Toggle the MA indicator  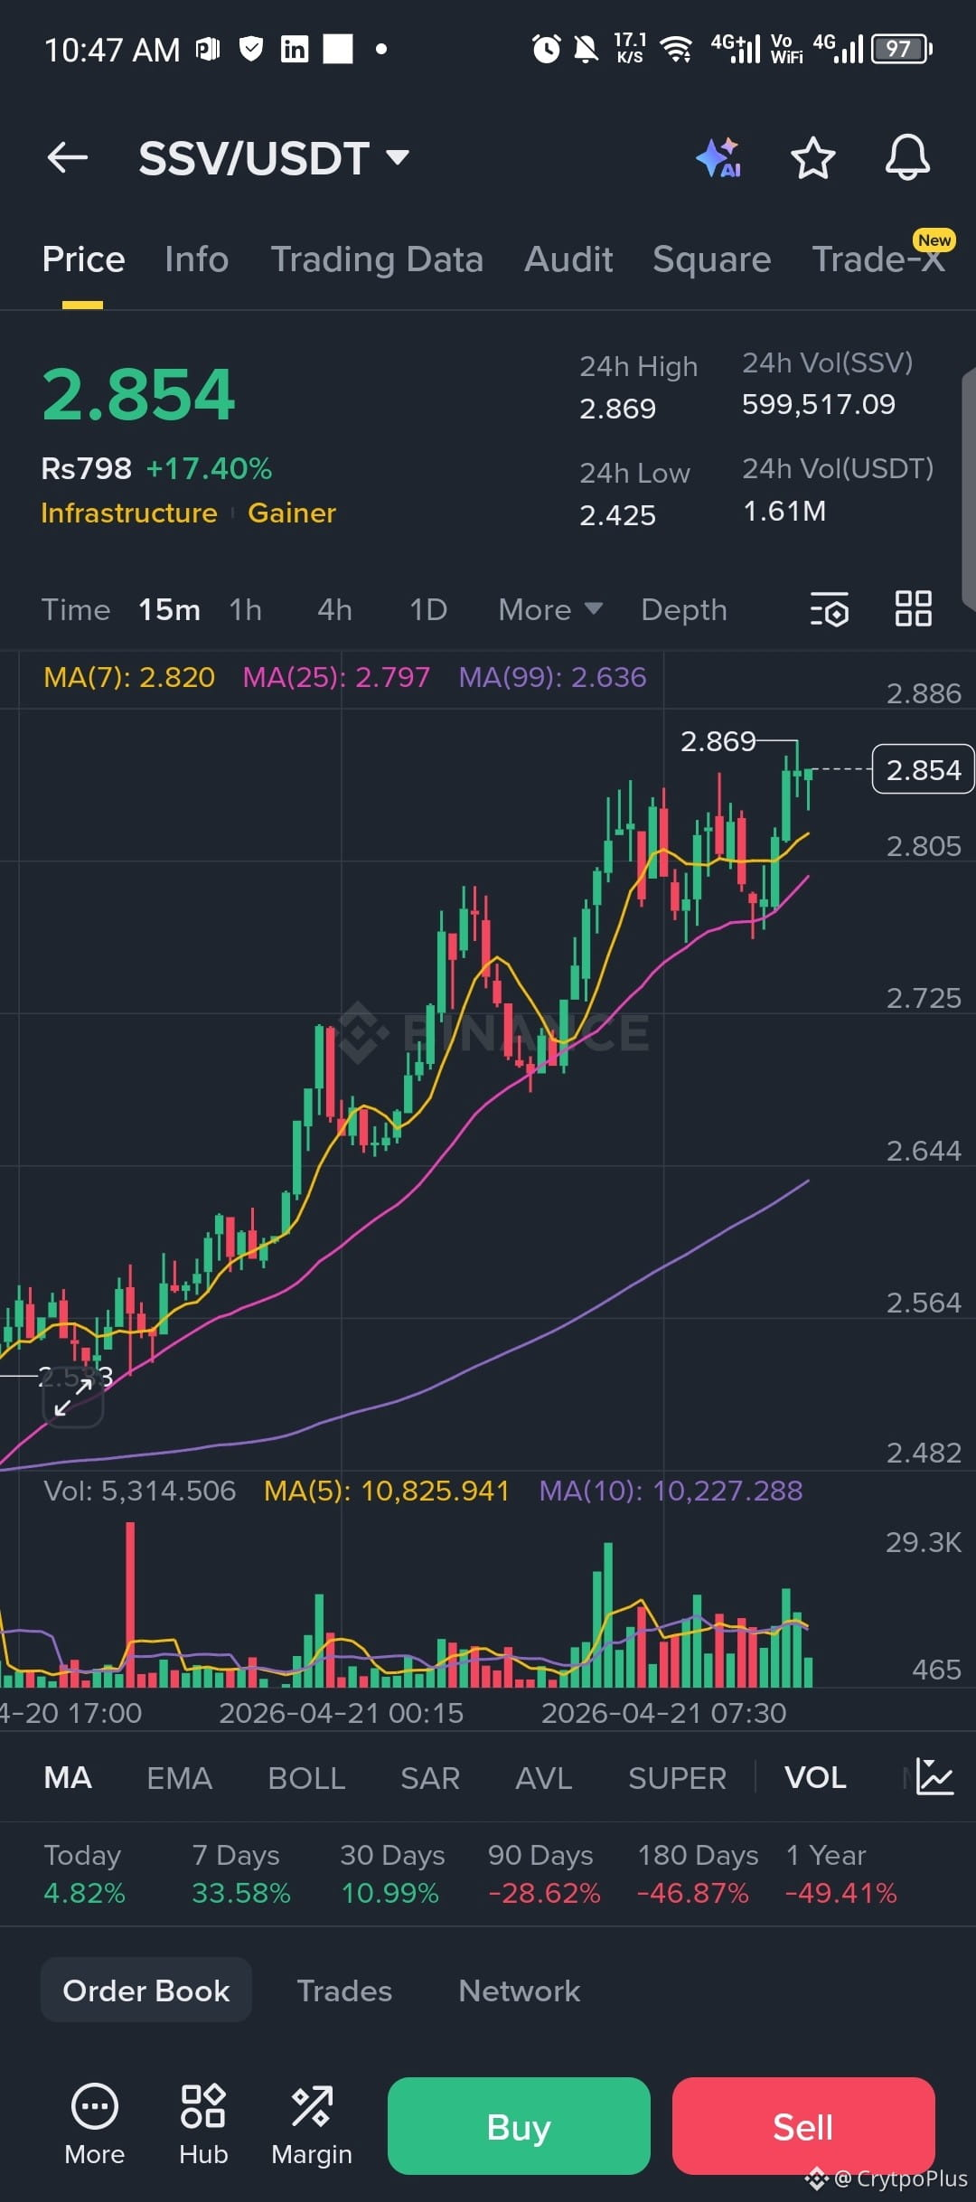[x=68, y=1777]
